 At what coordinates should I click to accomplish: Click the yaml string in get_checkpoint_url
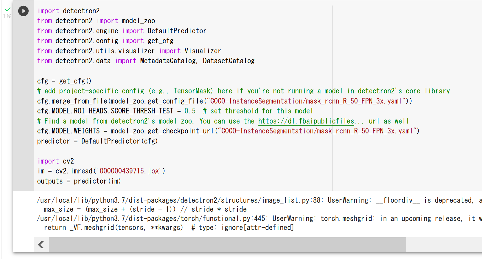[x=317, y=131]
